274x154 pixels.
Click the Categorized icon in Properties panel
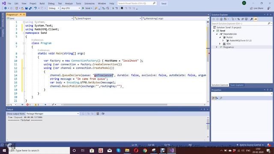213,98
